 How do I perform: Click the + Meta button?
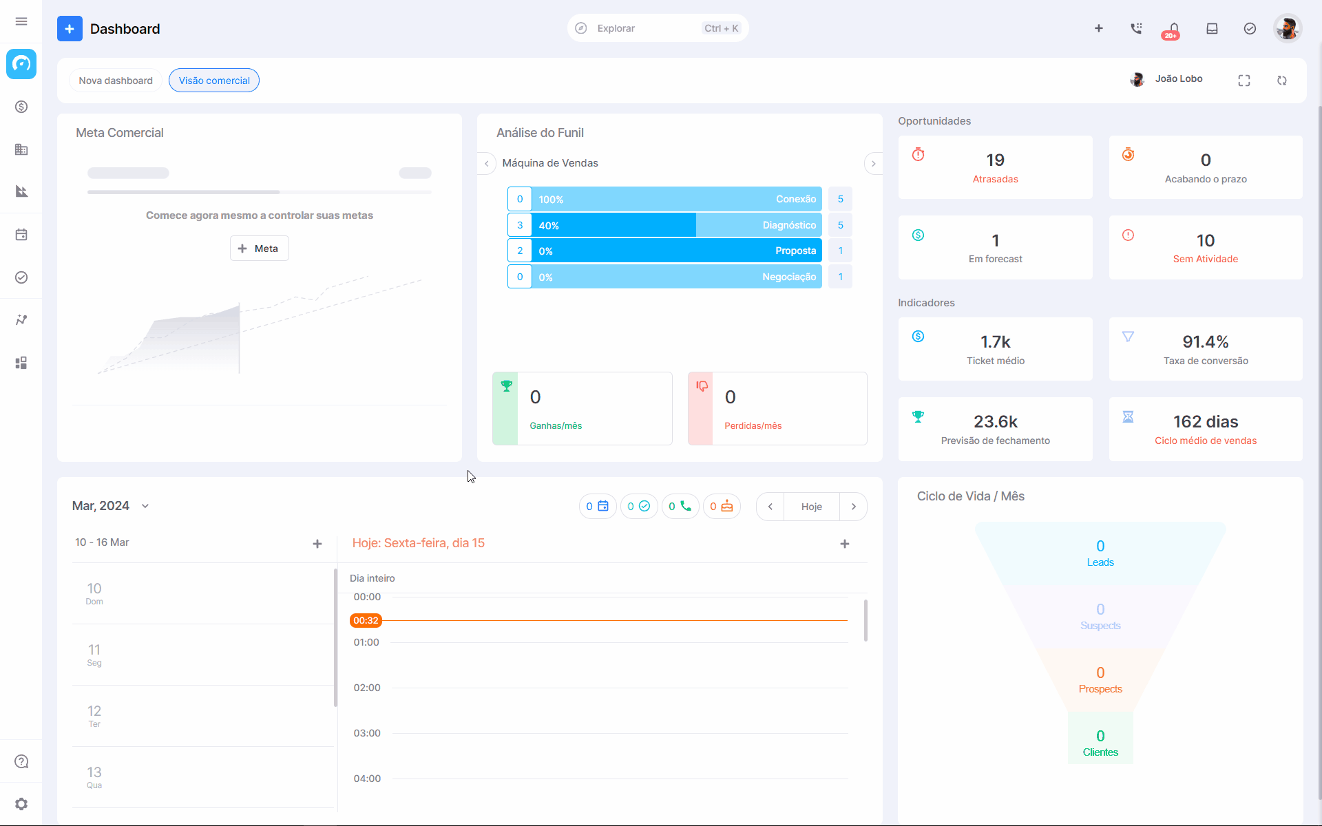click(259, 248)
